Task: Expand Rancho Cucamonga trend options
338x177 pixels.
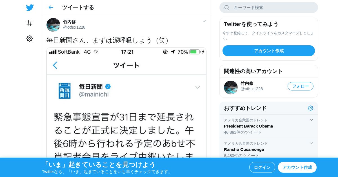Action: point(311,143)
